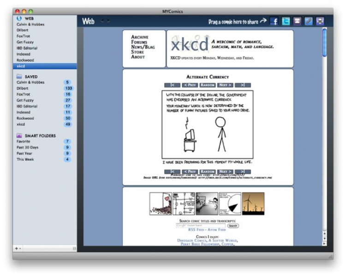346x277 pixels.
Task: Open the wind turbines comic thumbnail
Action: click(x=253, y=204)
